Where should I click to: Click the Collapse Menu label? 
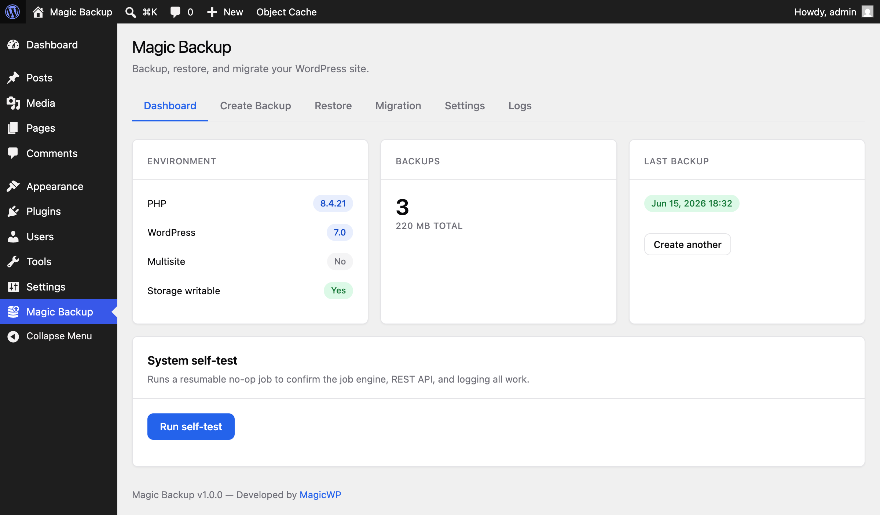(x=59, y=336)
